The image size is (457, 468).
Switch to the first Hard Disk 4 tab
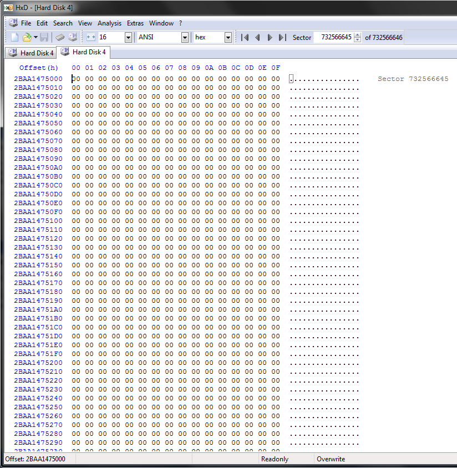31,53
